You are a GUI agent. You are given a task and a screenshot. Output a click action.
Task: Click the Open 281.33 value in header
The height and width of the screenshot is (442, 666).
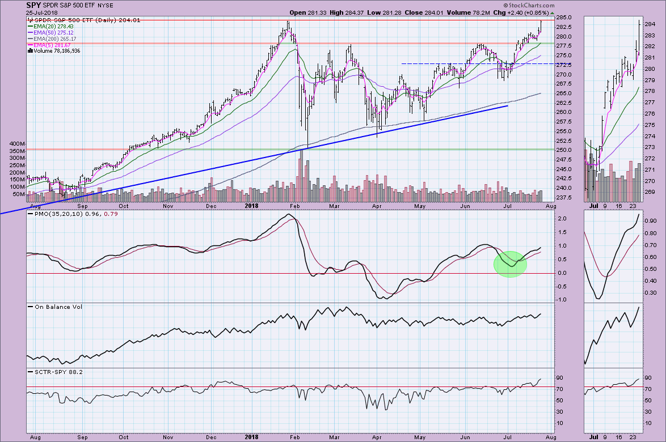(308, 12)
